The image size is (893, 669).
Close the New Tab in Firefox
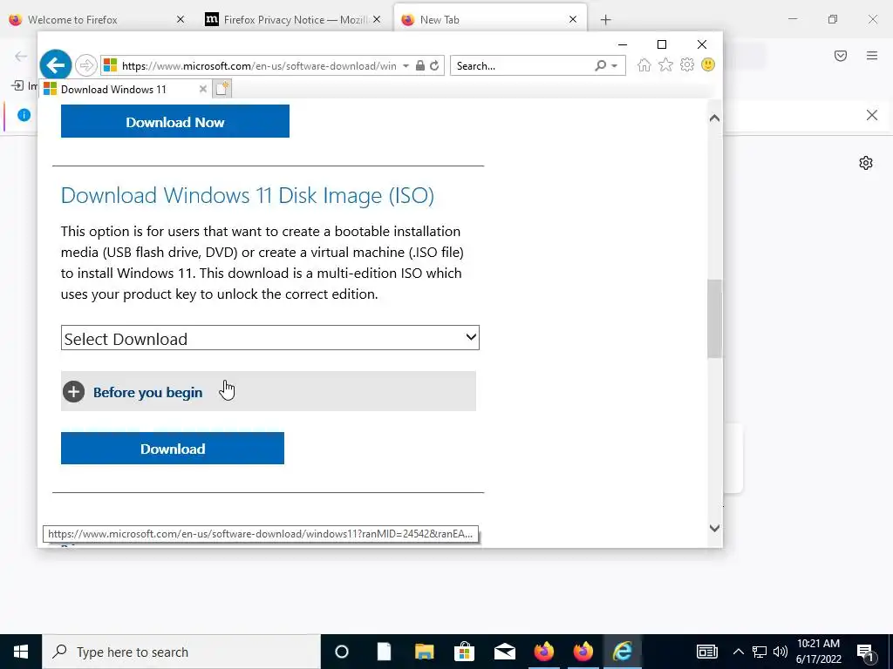(573, 19)
